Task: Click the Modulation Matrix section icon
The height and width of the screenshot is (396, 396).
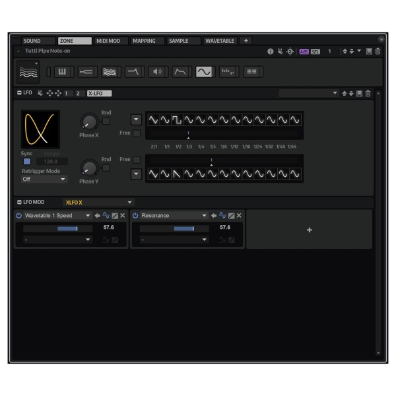Action: click(x=251, y=72)
